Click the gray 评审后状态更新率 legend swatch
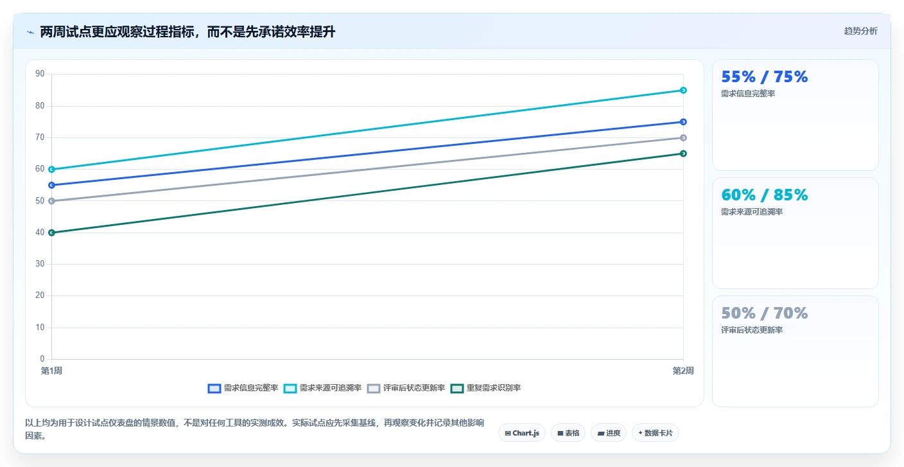 point(374,389)
